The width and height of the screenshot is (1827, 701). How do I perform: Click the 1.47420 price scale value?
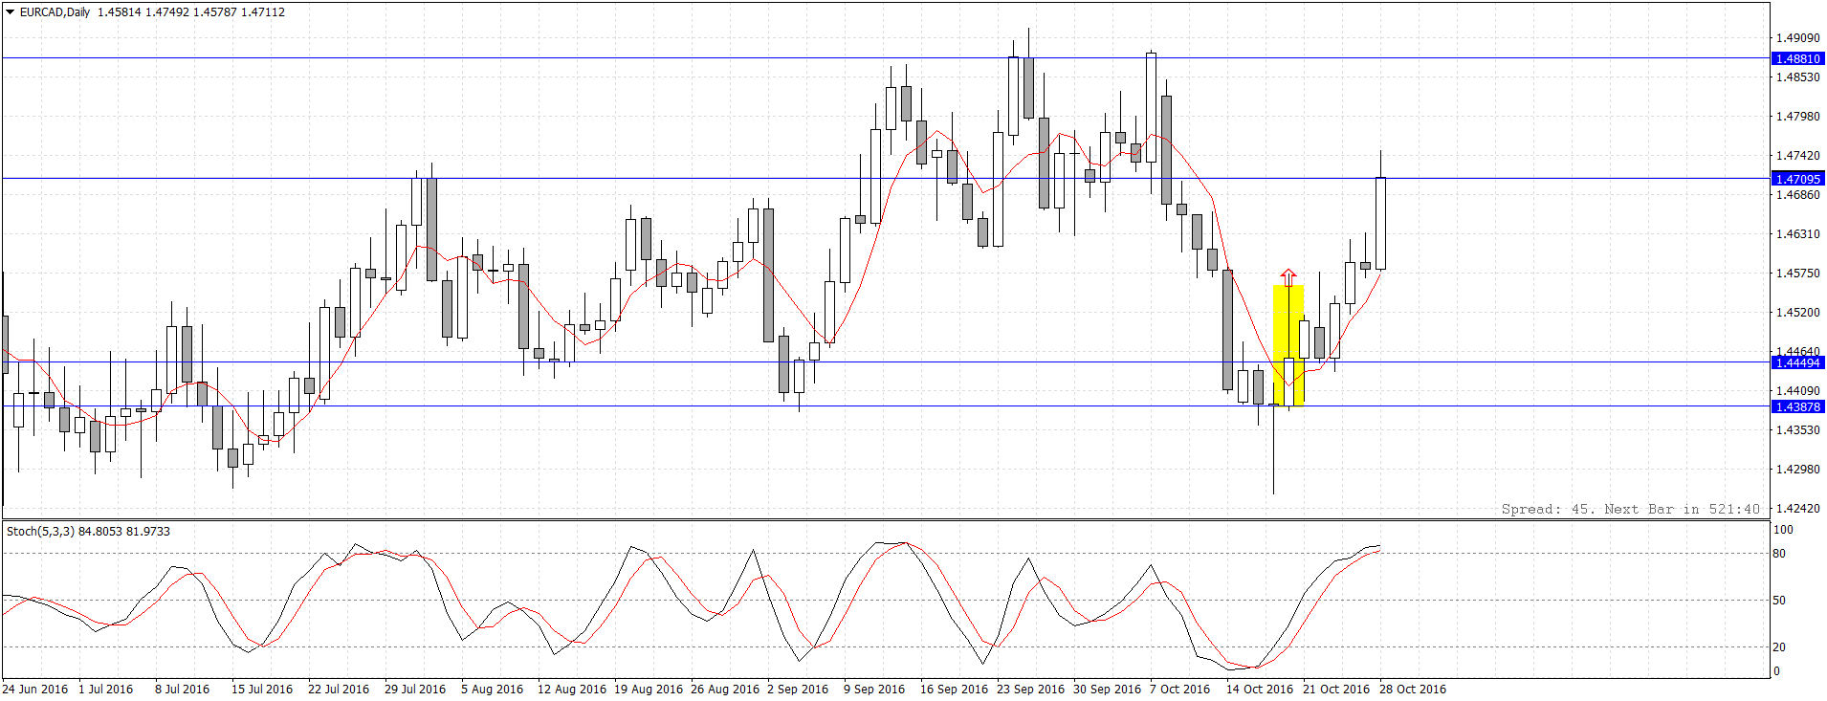1797,156
